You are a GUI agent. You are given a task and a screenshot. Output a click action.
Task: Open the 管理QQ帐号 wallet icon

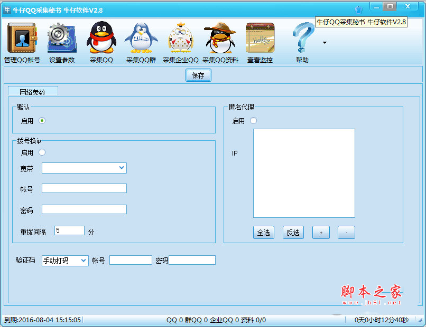click(22, 39)
